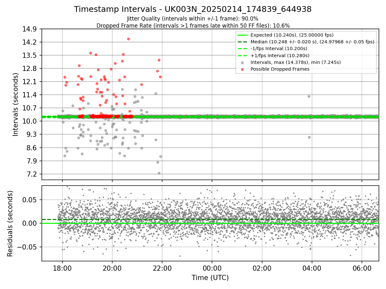Screen dimensions: 386x289
Task: Select legend entry 'Intervals, max (14.378s), min (7.245s)'
Action: click(x=295, y=62)
